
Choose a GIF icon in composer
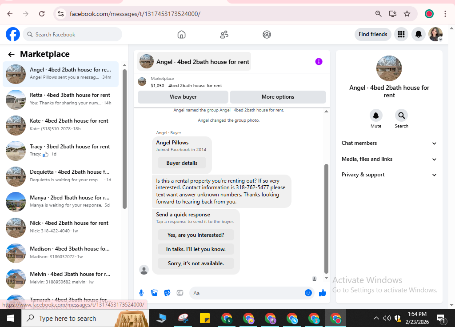click(180, 293)
